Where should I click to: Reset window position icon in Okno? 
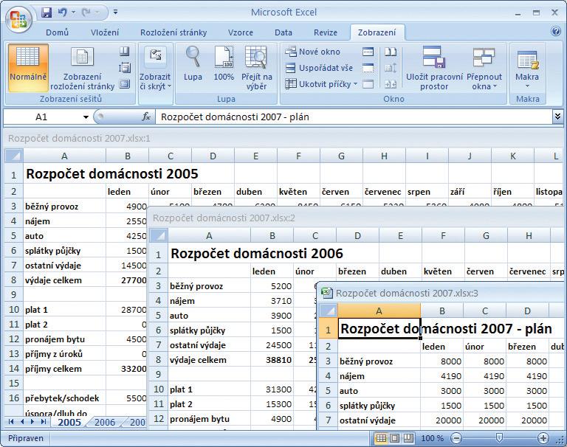pos(391,84)
